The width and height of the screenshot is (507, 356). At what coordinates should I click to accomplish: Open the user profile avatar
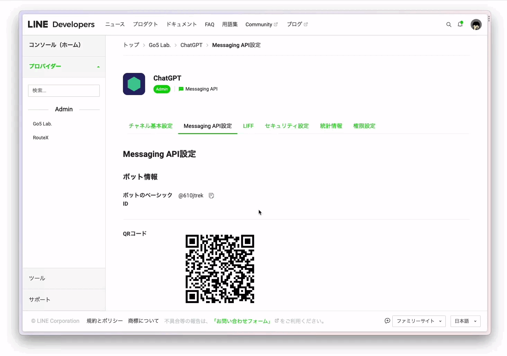coord(476,25)
